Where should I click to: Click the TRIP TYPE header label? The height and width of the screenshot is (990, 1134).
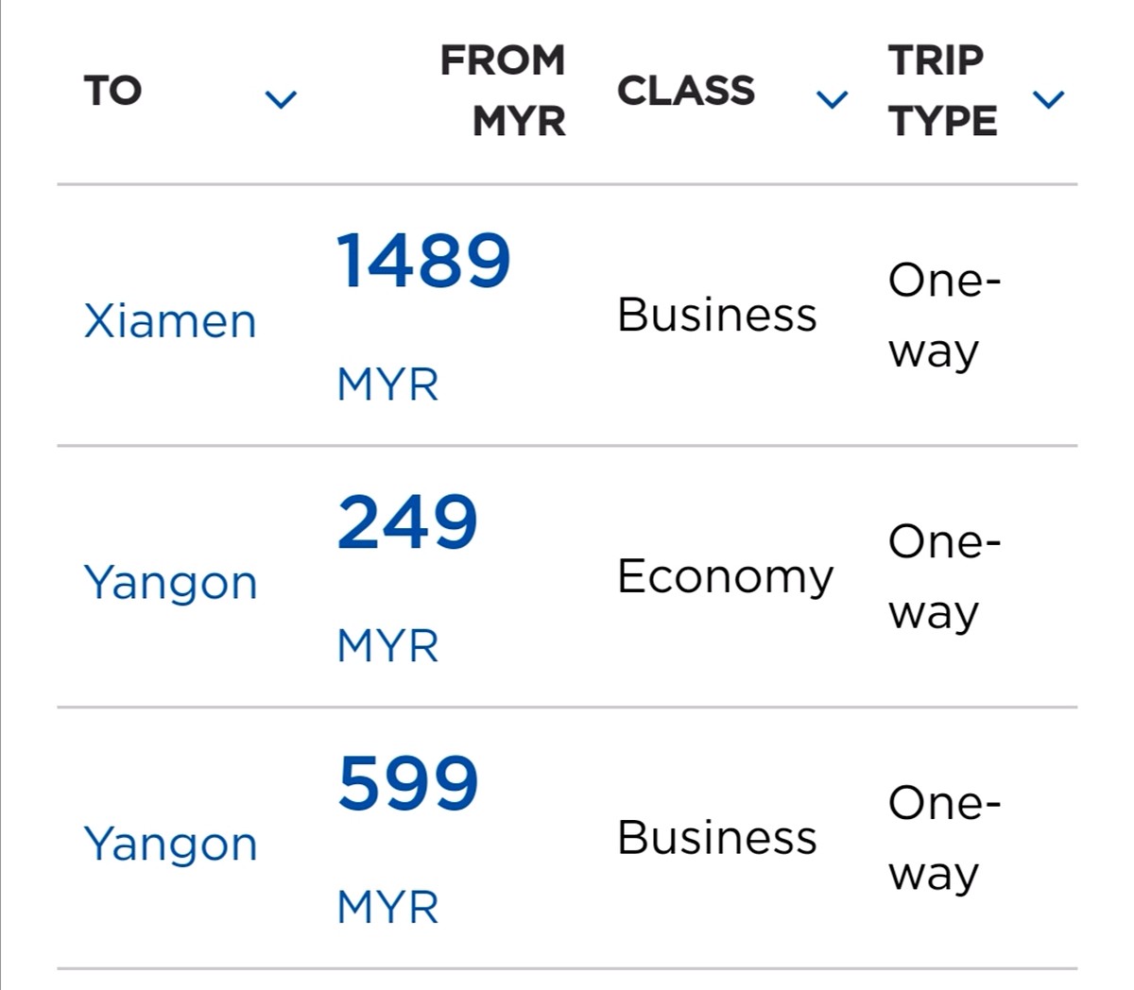[x=942, y=92]
